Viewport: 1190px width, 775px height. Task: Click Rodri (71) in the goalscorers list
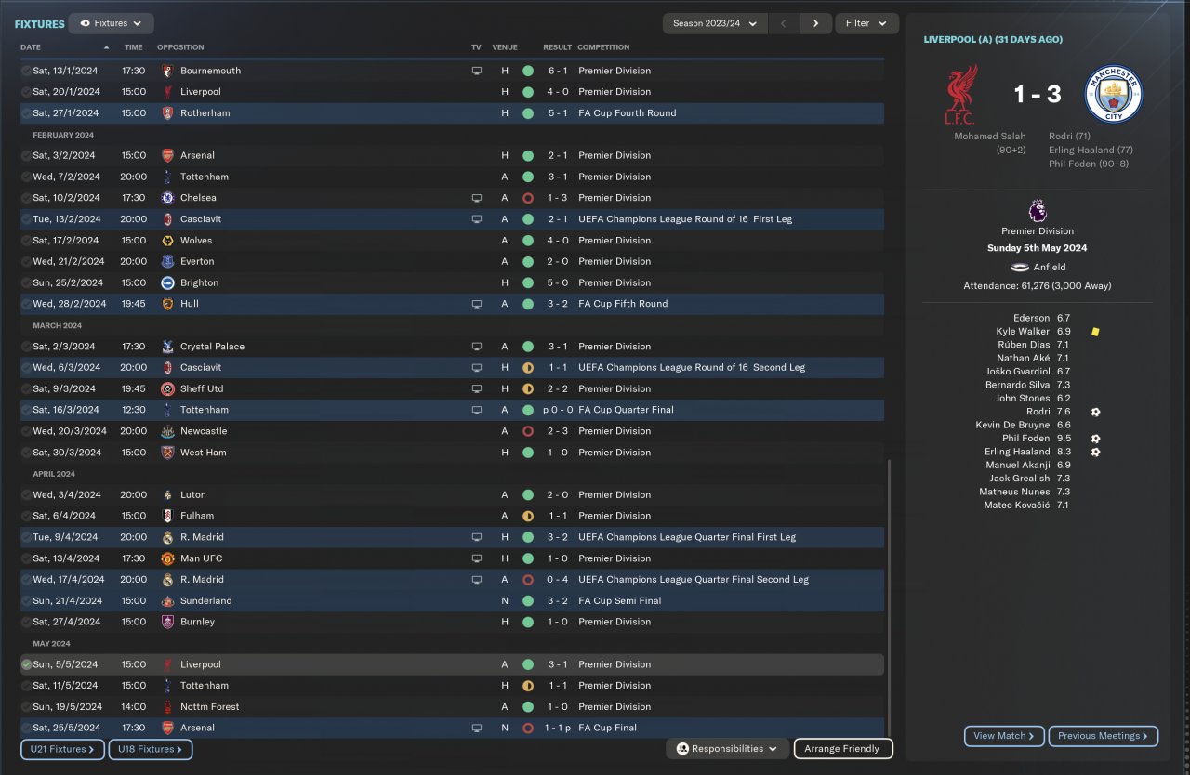pos(1069,137)
